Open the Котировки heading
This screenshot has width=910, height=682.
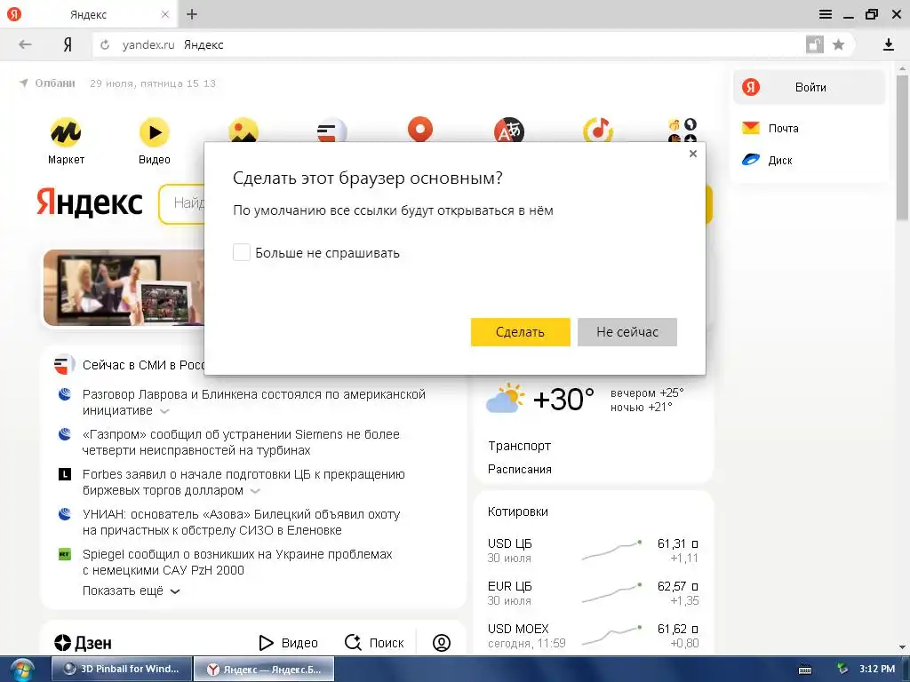[518, 512]
